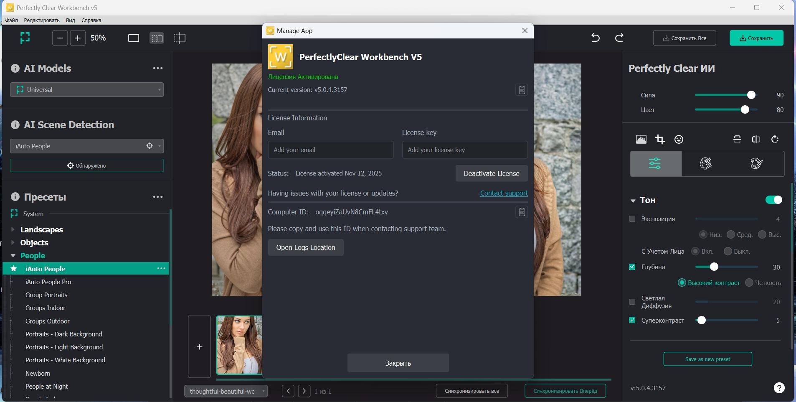Switch to split compare view
796x402 pixels.
(x=179, y=38)
